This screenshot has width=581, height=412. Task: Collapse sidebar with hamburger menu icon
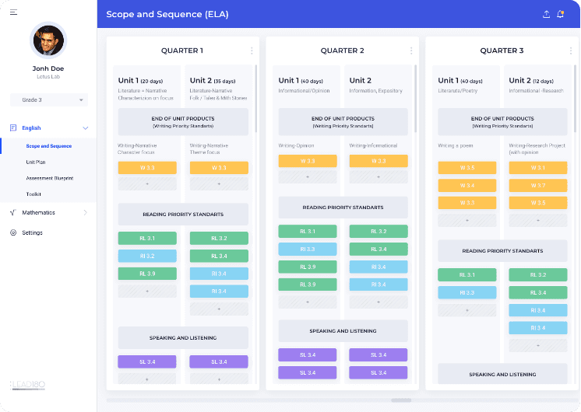[13, 12]
